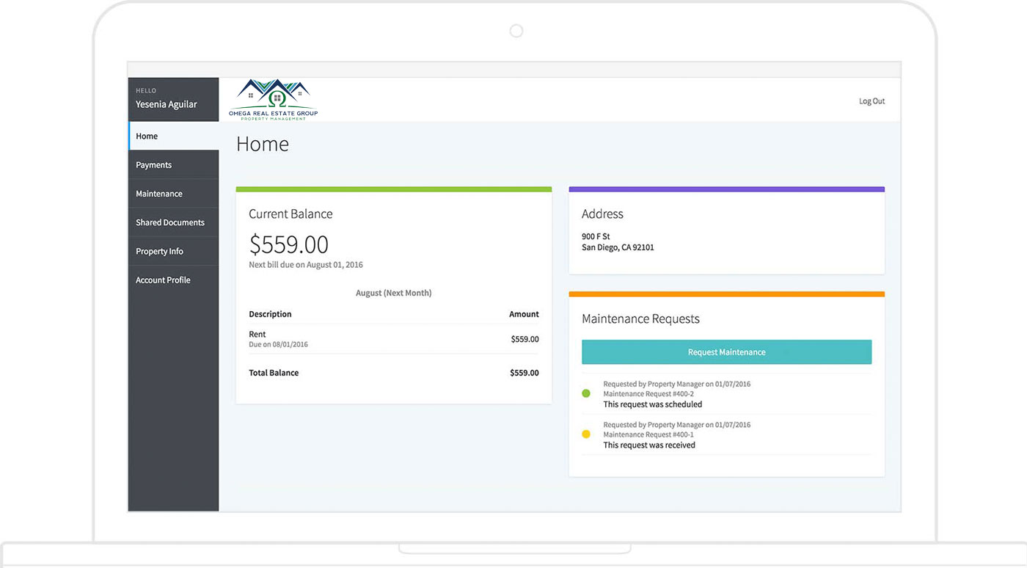Click 'This request was scheduled' status

point(652,404)
